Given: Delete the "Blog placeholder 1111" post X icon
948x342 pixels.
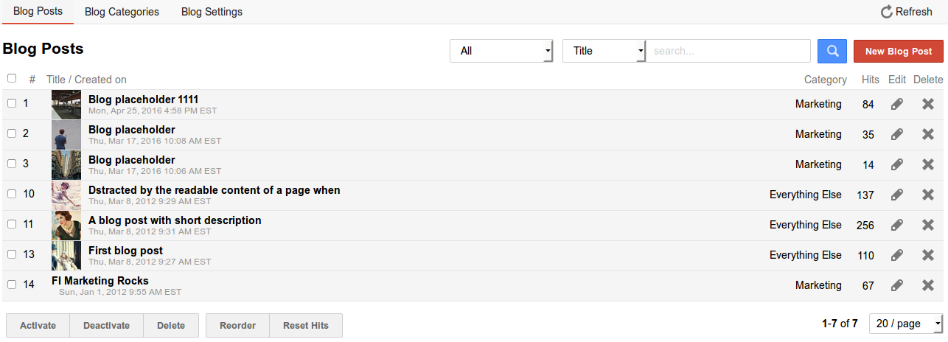Looking at the screenshot, I should [928, 105].
